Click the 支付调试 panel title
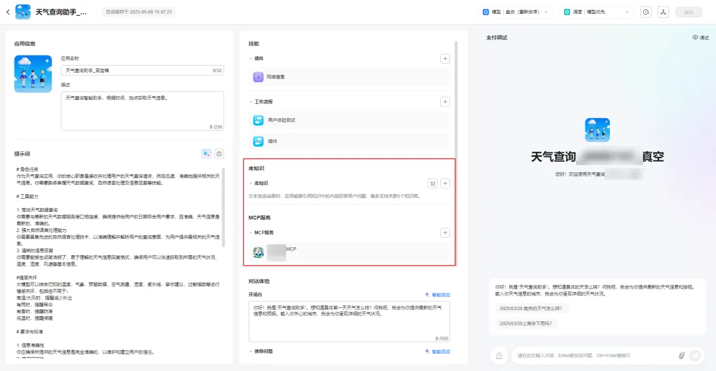Screen dimensions: 716x371 (x=497, y=37)
